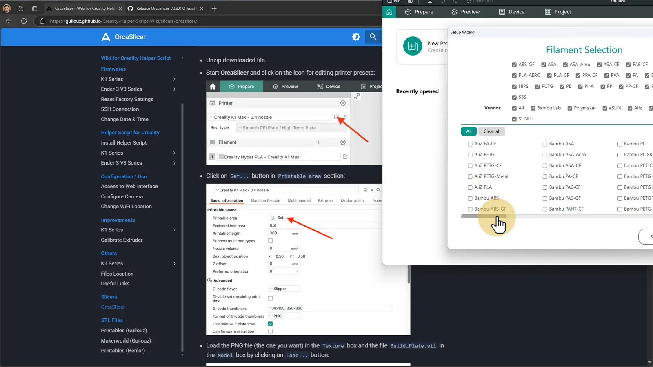Expand K1 Series under Improvements
The width and height of the screenshot is (653, 367).
[174, 230]
